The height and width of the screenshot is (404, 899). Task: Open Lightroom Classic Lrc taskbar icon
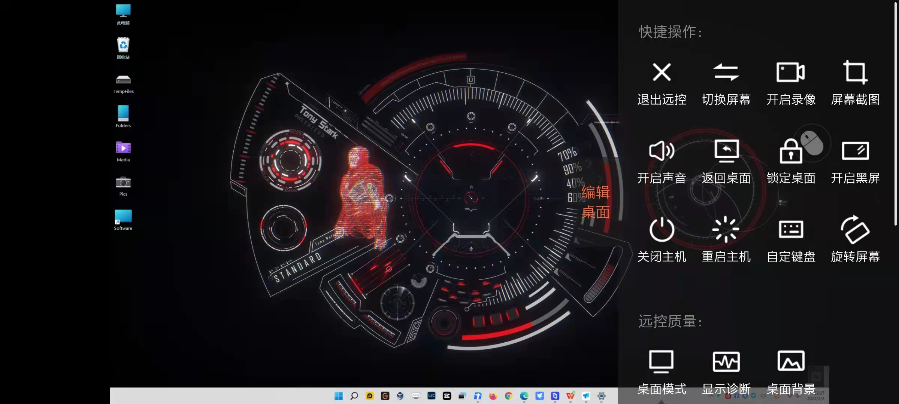pyautogui.click(x=432, y=396)
